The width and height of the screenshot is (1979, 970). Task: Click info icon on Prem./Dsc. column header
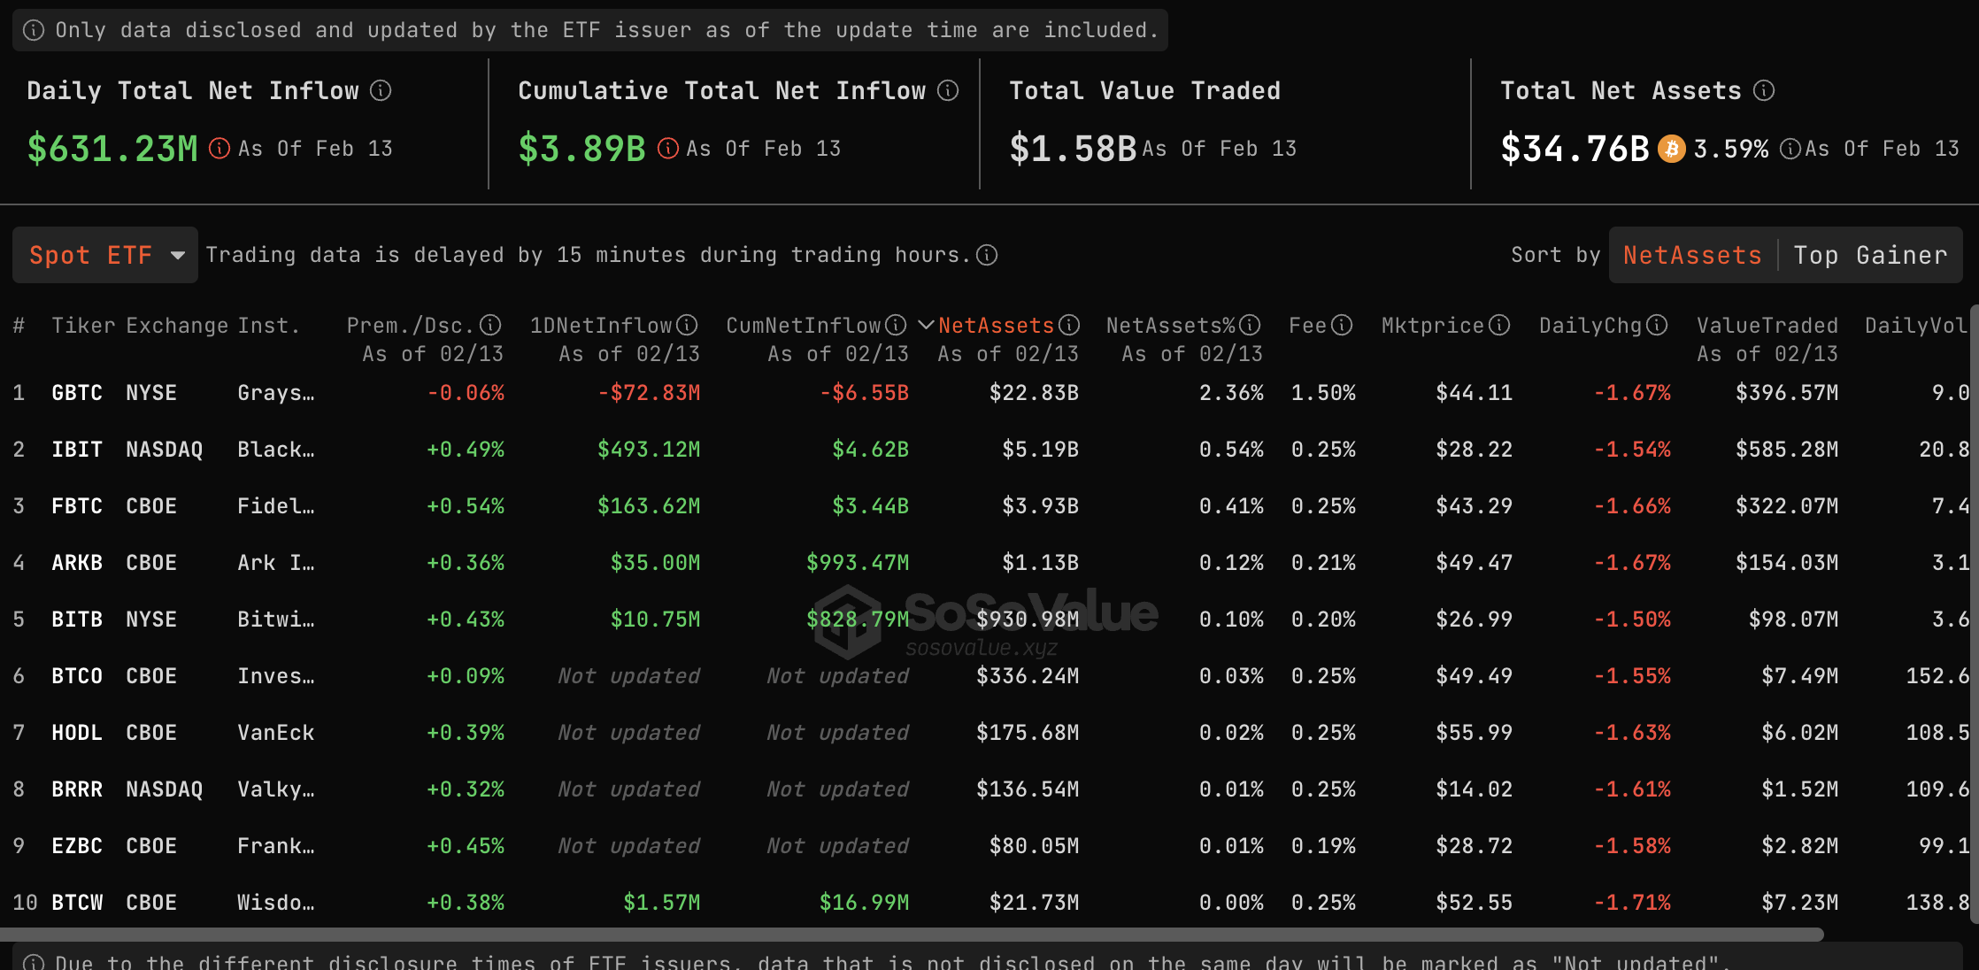490,325
